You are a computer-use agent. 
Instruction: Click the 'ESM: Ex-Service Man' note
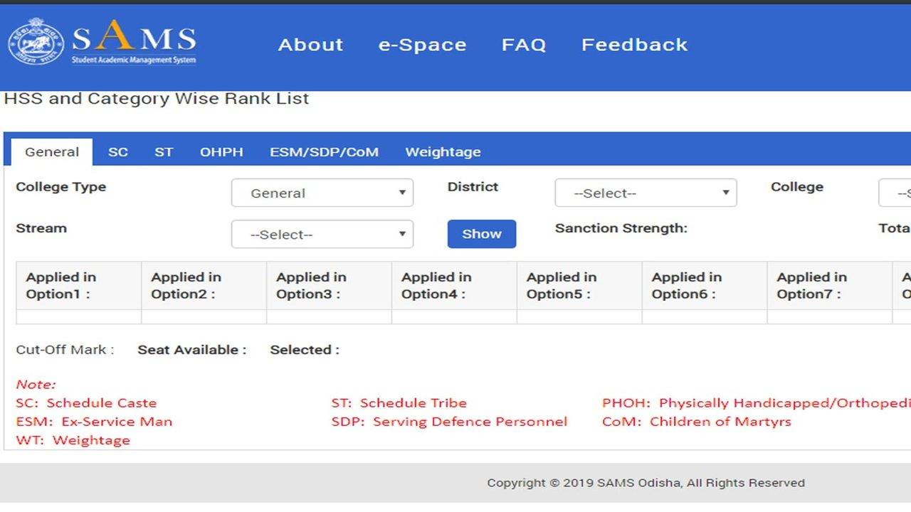[x=94, y=422]
